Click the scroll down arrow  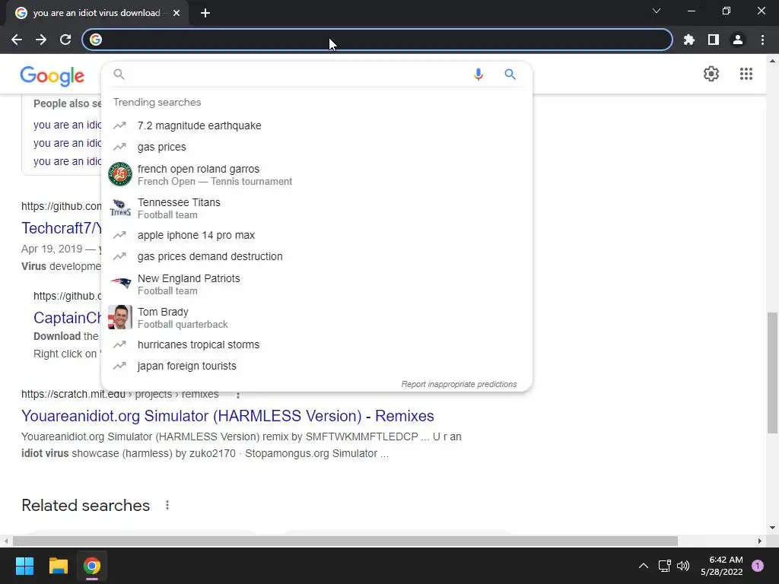pyautogui.click(x=772, y=528)
